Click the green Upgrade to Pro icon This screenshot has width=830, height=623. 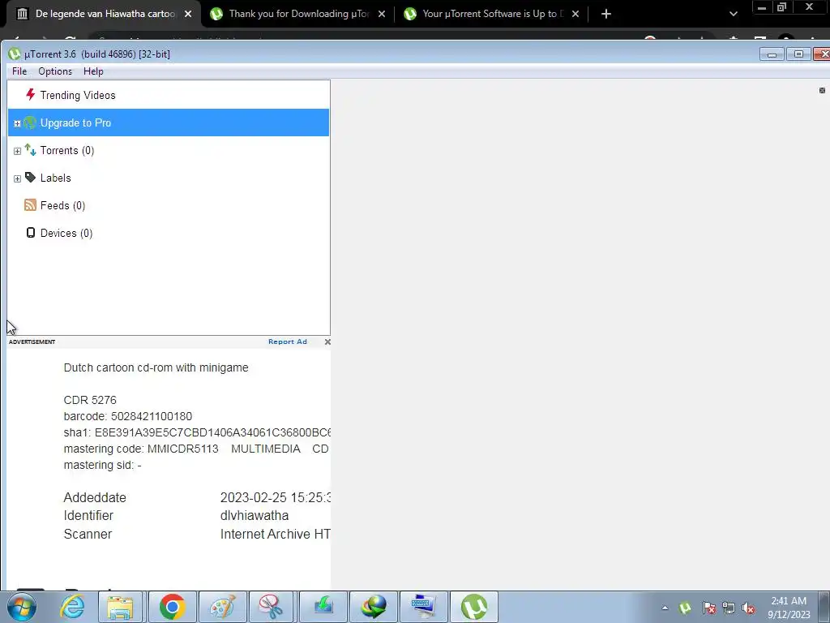point(30,123)
